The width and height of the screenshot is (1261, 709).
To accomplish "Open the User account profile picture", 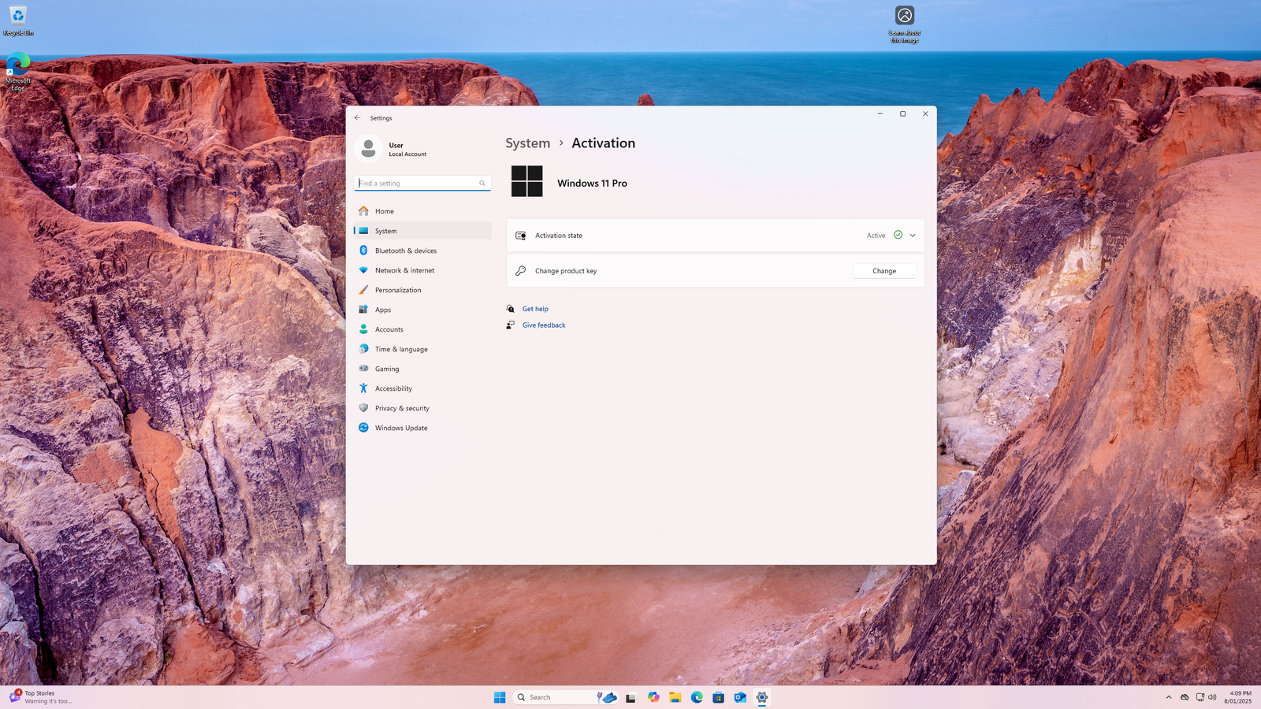I will (369, 149).
